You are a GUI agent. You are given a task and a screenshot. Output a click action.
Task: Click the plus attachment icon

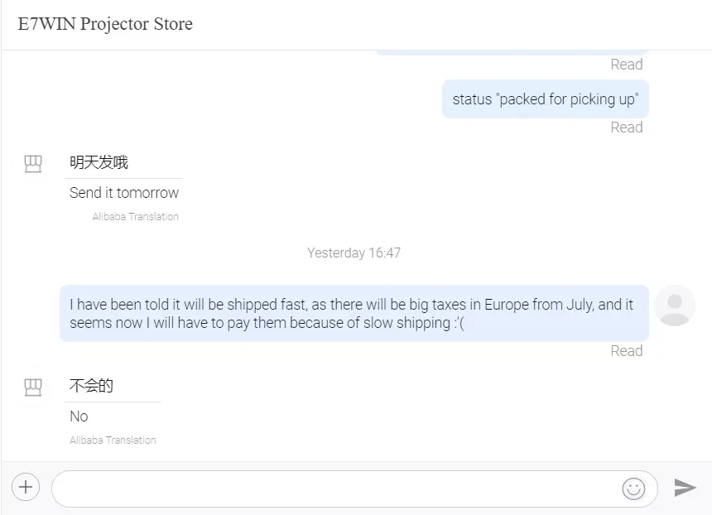point(25,487)
